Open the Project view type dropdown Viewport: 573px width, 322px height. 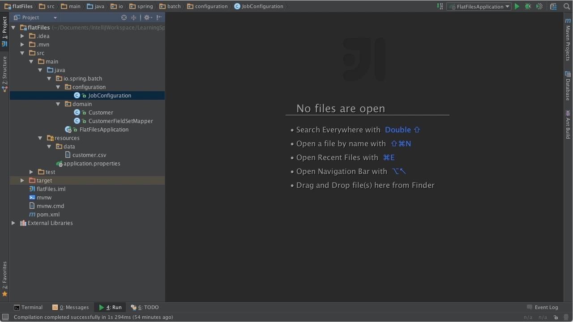tap(35, 17)
